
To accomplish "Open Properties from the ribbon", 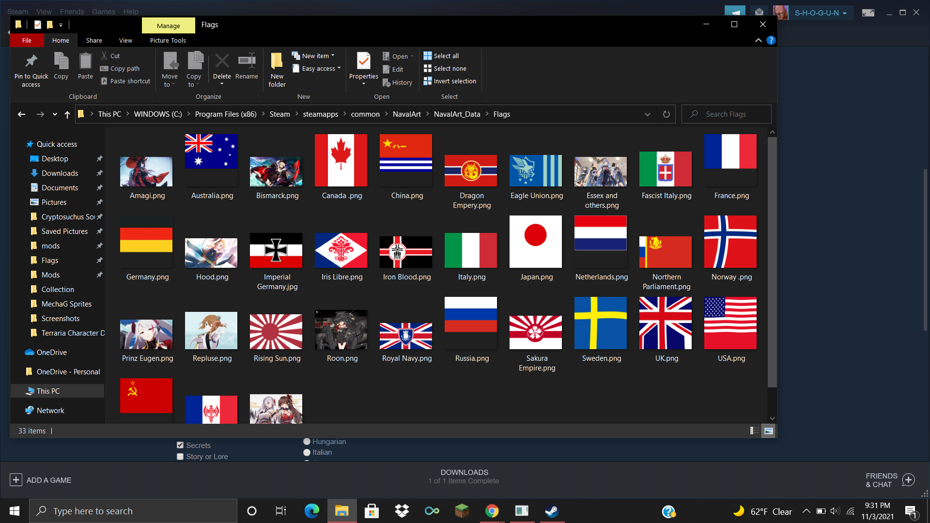I will pyautogui.click(x=363, y=62).
